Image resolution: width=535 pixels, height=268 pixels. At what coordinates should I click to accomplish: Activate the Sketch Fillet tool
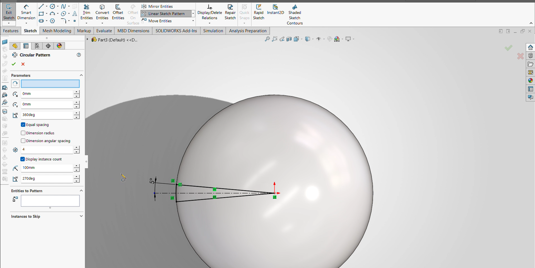[63, 21]
